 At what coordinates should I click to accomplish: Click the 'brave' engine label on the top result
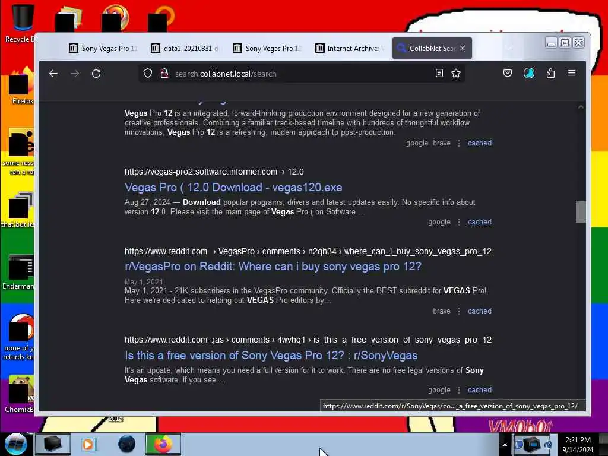(x=442, y=143)
